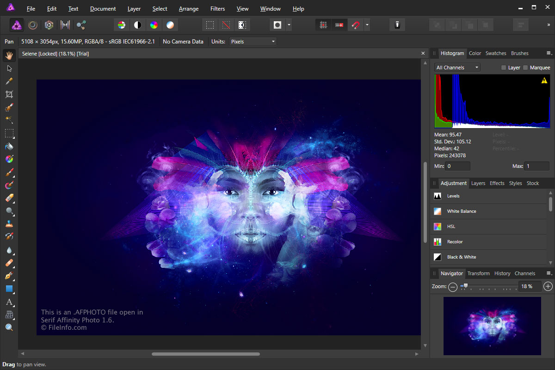Viewport: 555px width, 370px height.
Task: Click the Navigator zoom out minus button
Action: 453,287
